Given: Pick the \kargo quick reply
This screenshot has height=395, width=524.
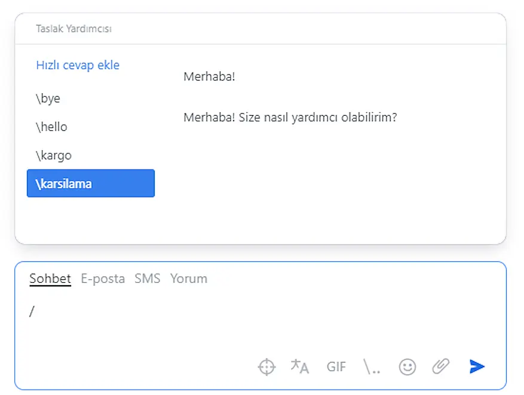Looking at the screenshot, I should pyautogui.click(x=54, y=156).
